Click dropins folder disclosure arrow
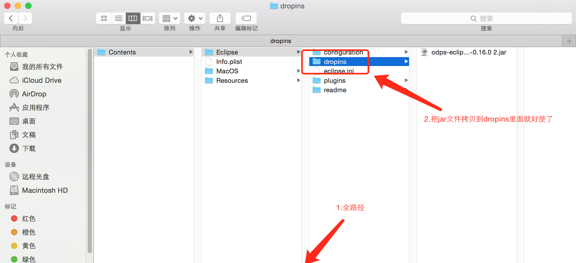Image resolution: width=576 pixels, height=263 pixels. [406, 62]
